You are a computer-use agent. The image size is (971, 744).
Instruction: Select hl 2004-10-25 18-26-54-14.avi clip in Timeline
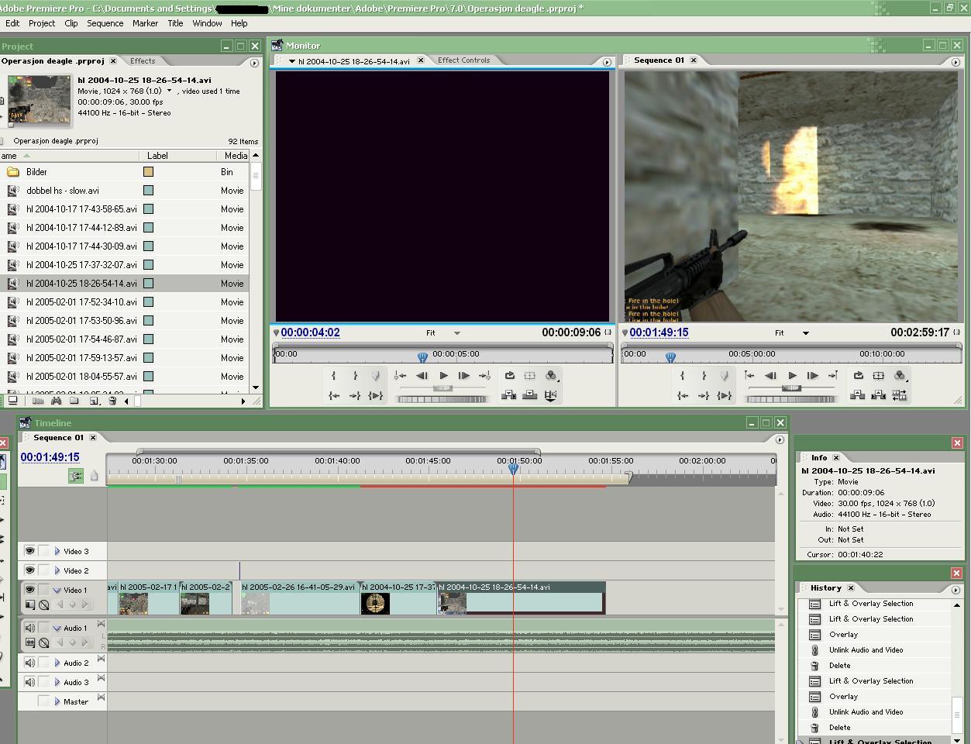[522, 598]
